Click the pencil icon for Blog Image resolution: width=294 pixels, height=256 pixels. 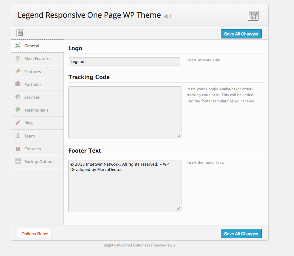click(x=18, y=123)
